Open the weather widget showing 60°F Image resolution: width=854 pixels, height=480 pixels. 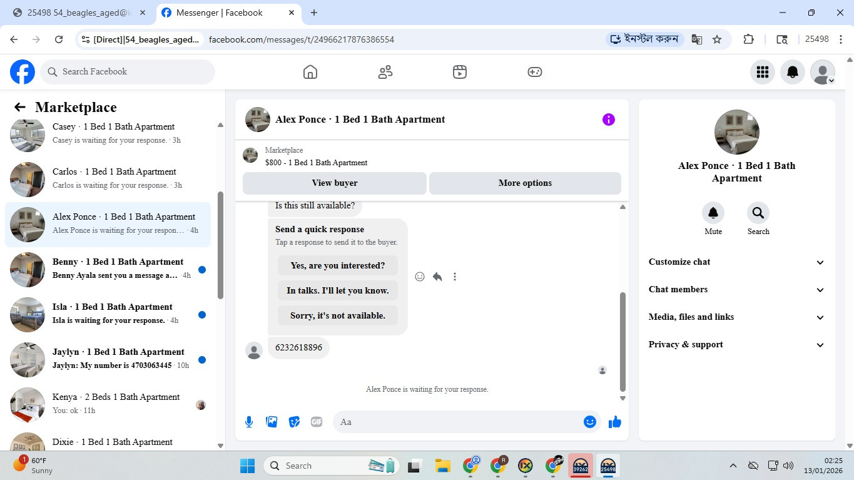34,465
